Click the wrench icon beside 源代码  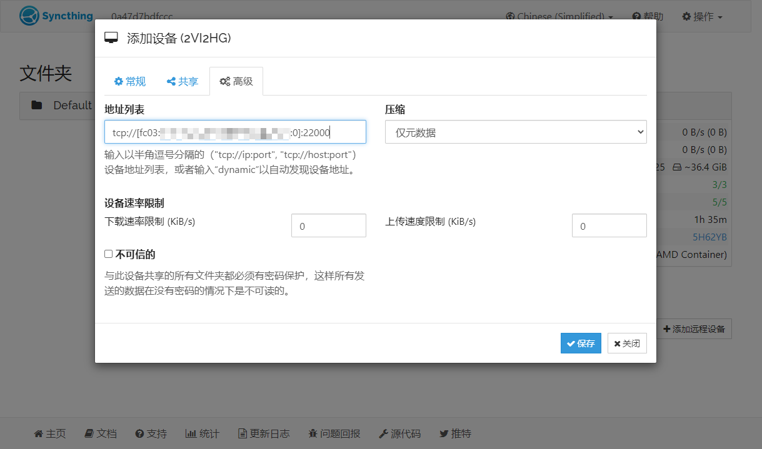(383, 433)
